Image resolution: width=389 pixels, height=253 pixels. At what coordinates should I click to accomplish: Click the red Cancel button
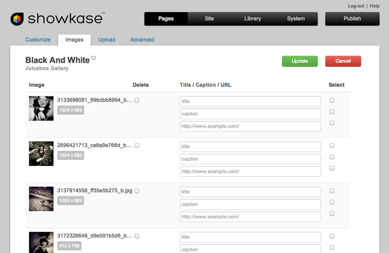click(x=343, y=61)
